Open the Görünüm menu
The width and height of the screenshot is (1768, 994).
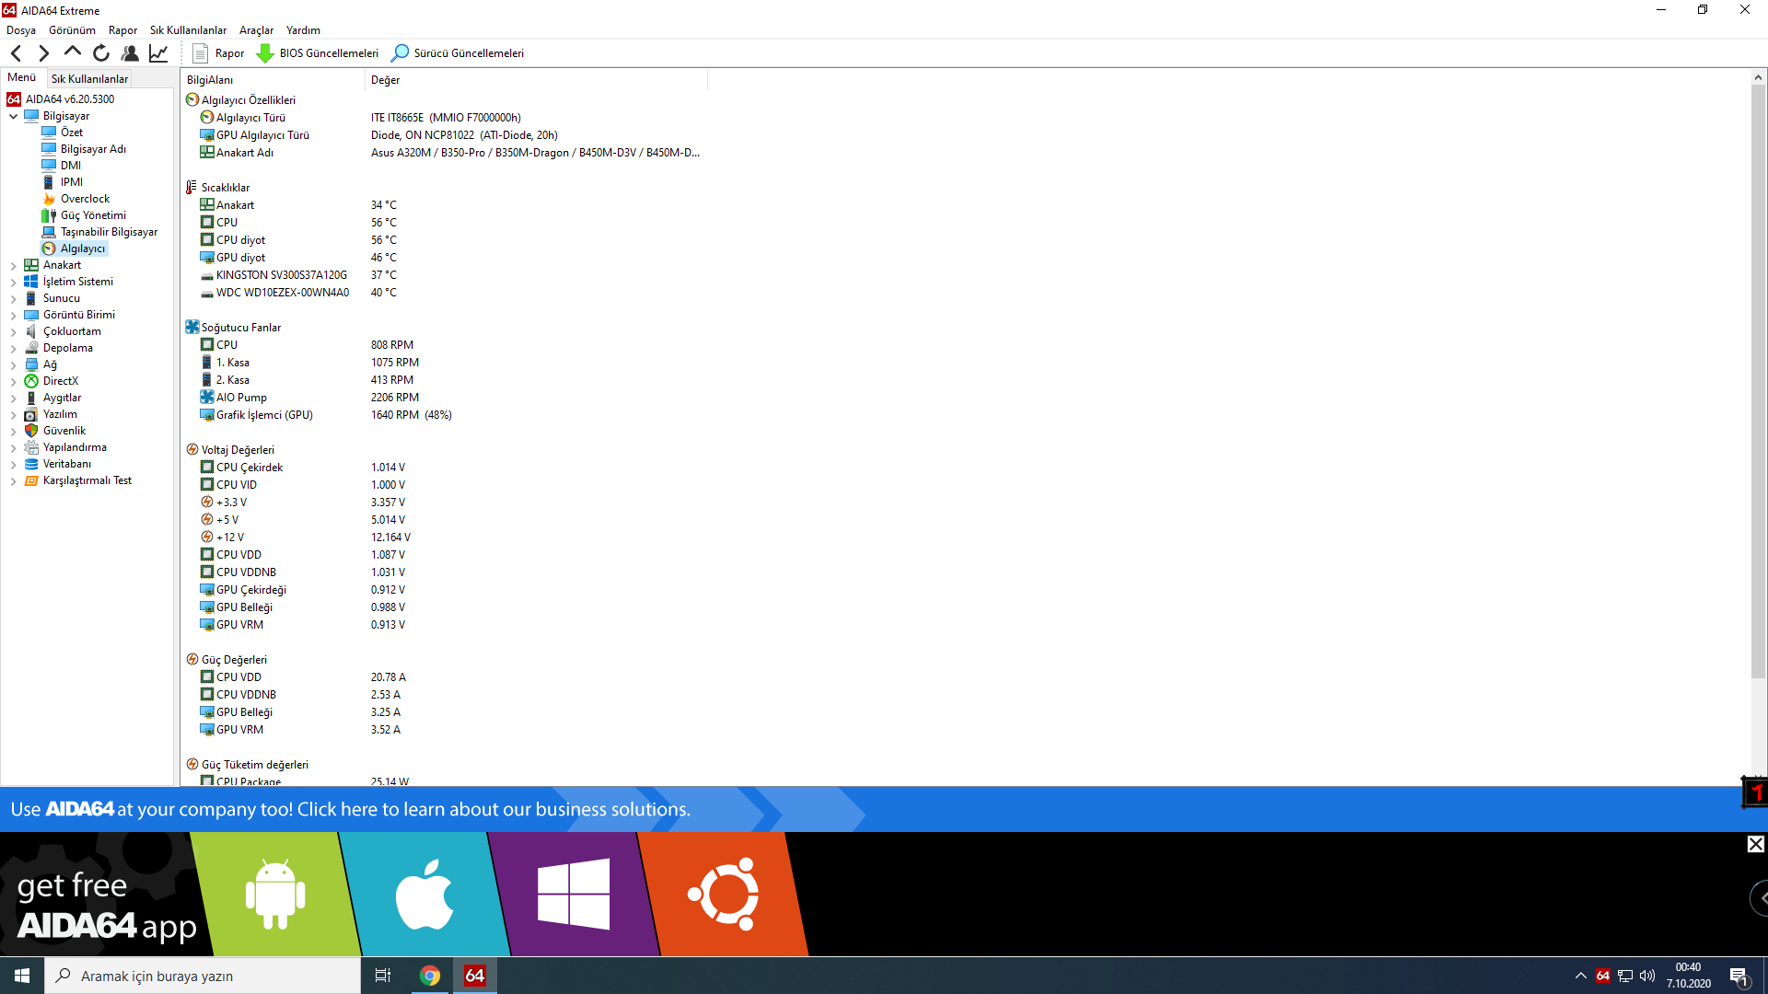[72, 30]
